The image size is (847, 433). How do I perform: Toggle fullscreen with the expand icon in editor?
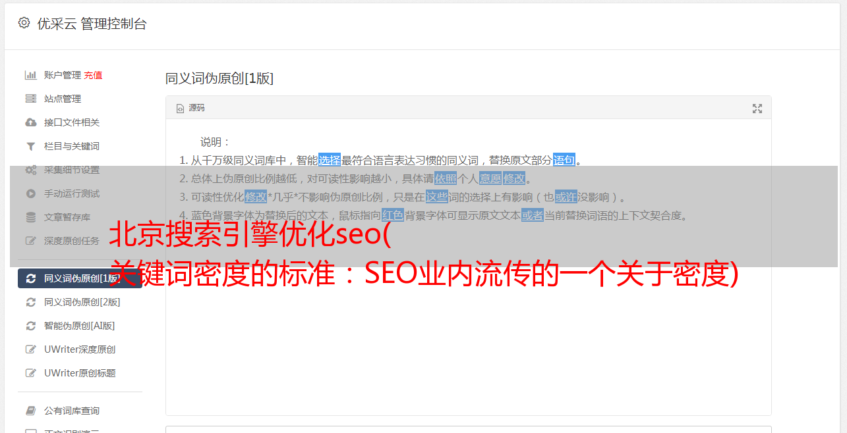tap(757, 109)
